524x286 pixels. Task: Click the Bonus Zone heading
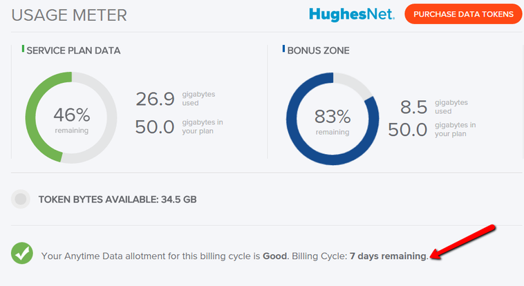click(x=318, y=50)
